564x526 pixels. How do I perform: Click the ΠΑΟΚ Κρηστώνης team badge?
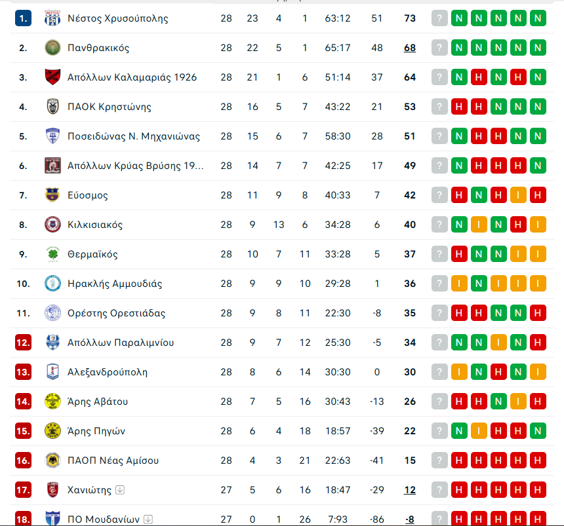pos(52,107)
